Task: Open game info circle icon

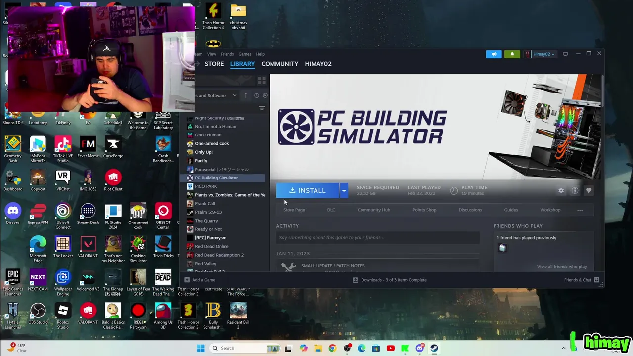Action: pos(575,190)
